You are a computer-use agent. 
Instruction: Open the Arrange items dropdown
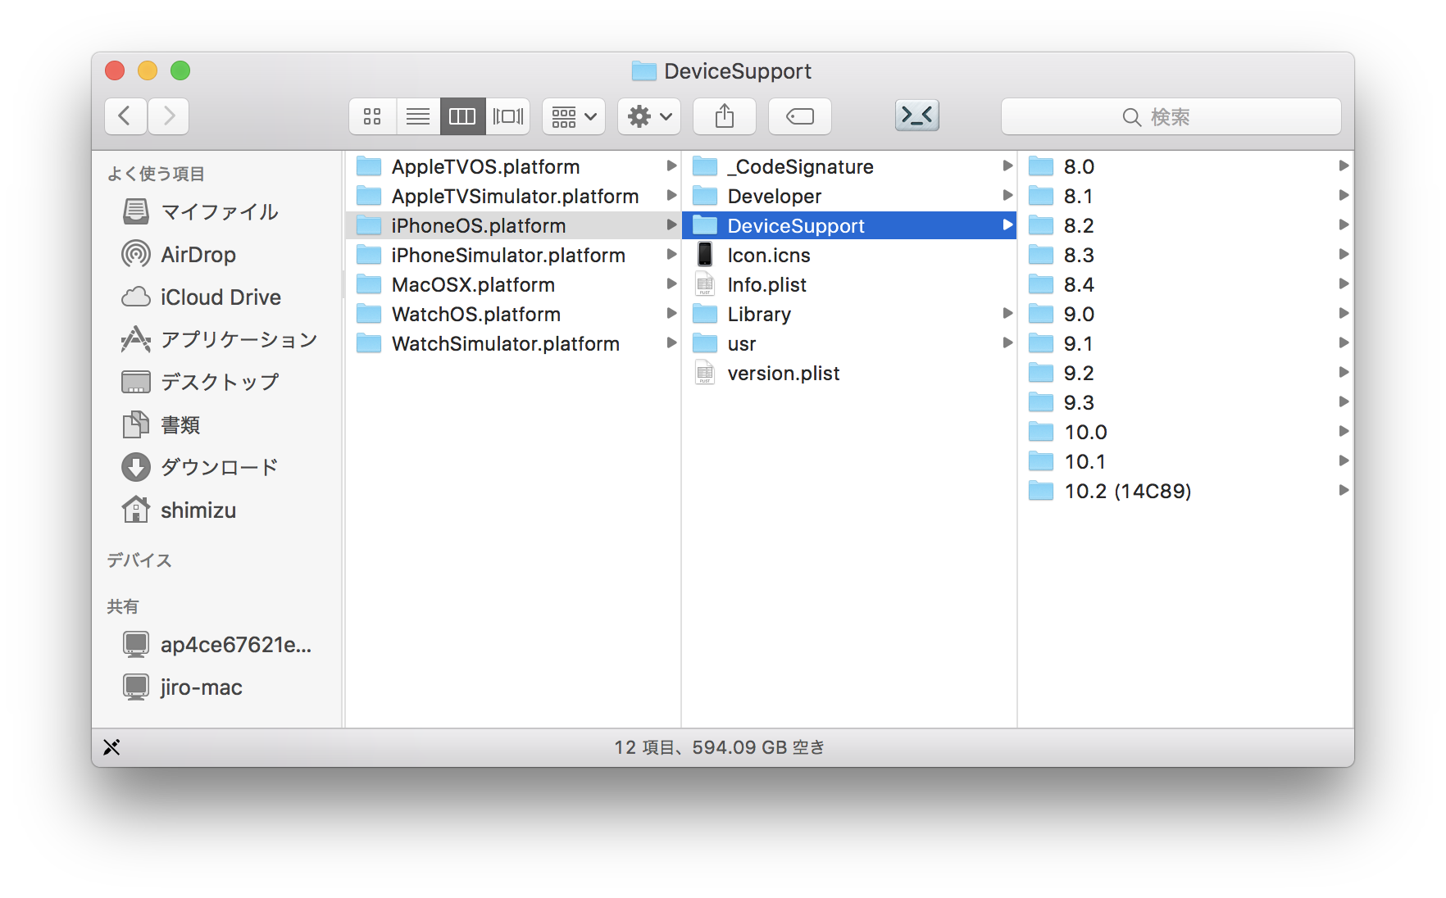click(574, 116)
